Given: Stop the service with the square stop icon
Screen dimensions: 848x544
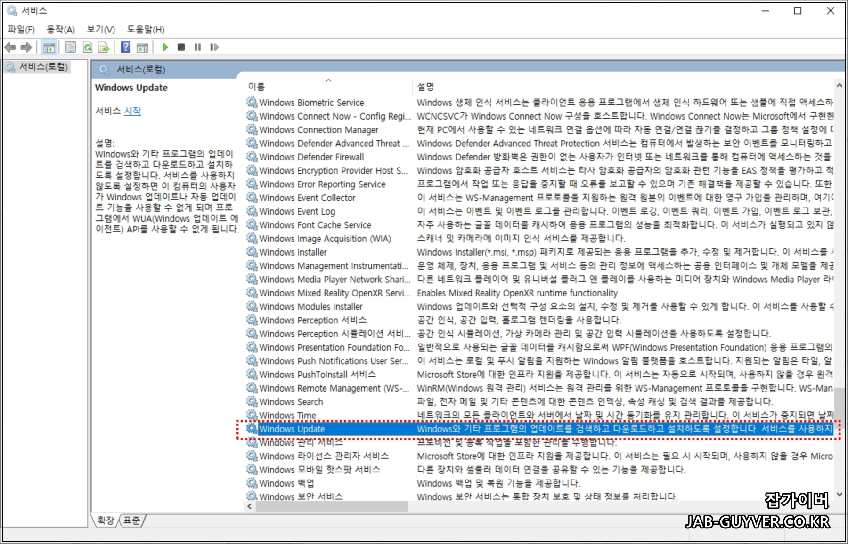Looking at the screenshot, I should [x=181, y=47].
